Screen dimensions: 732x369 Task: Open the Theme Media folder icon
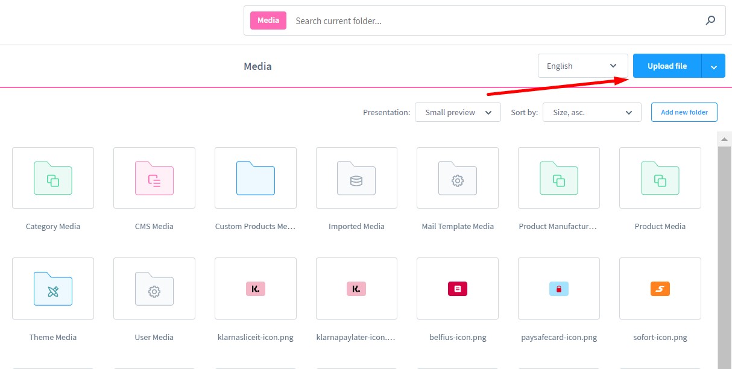(x=53, y=289)
